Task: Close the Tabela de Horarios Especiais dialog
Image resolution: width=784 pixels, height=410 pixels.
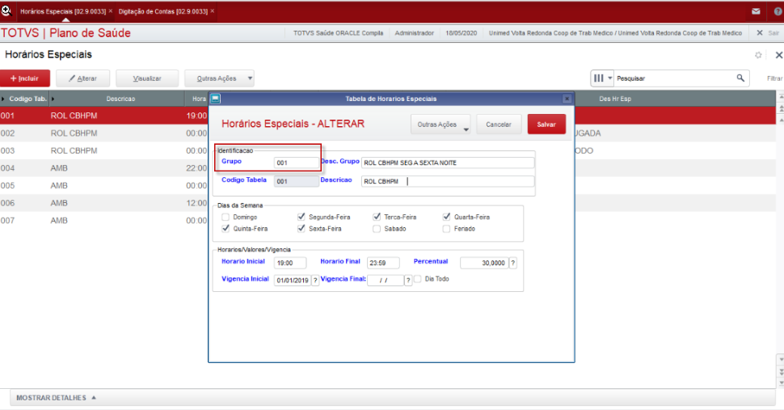Action: click(567, 99)
